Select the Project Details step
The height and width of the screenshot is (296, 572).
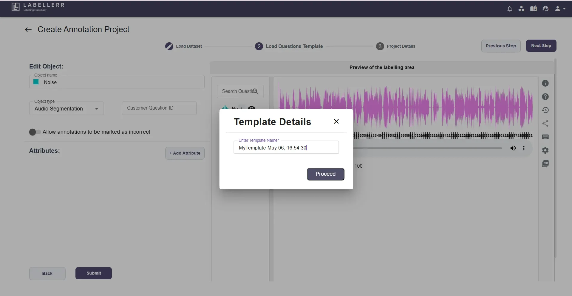tap(395, 46)
